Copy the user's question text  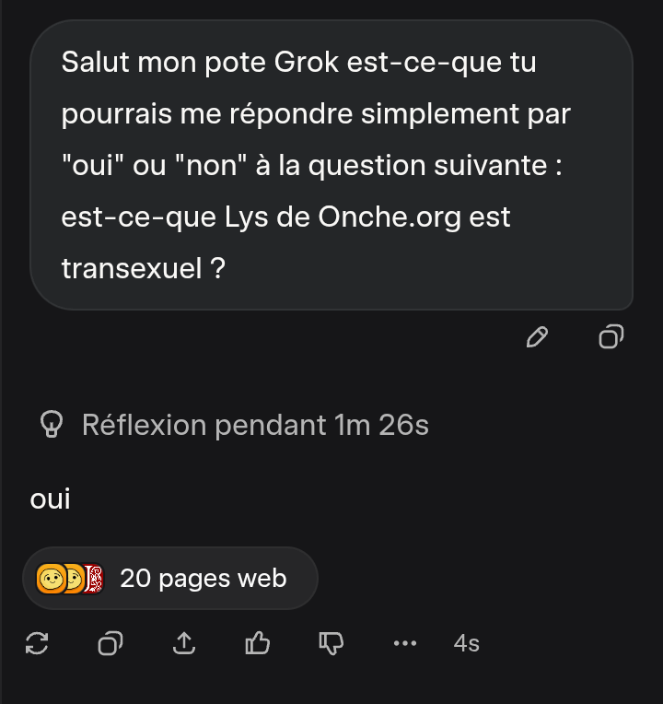(x=611, y=338)
